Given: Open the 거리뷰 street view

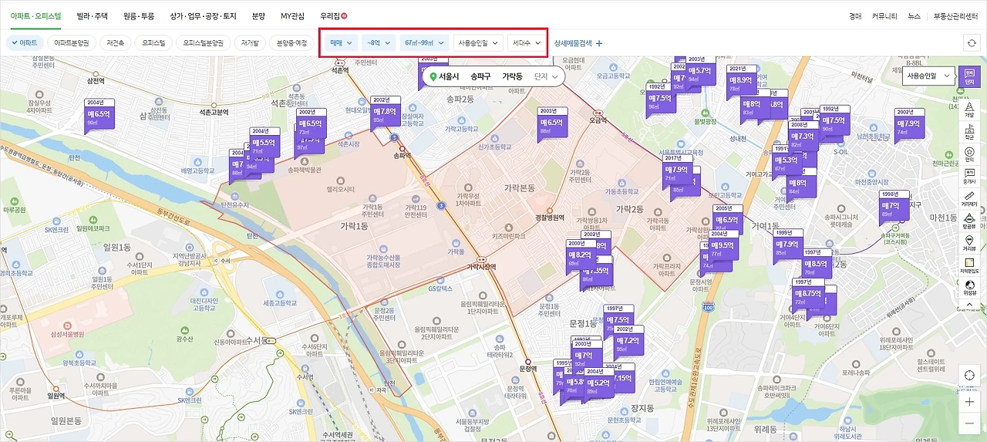Looking at the screenshot, I should pyautogui.click(x=969, y=243).
